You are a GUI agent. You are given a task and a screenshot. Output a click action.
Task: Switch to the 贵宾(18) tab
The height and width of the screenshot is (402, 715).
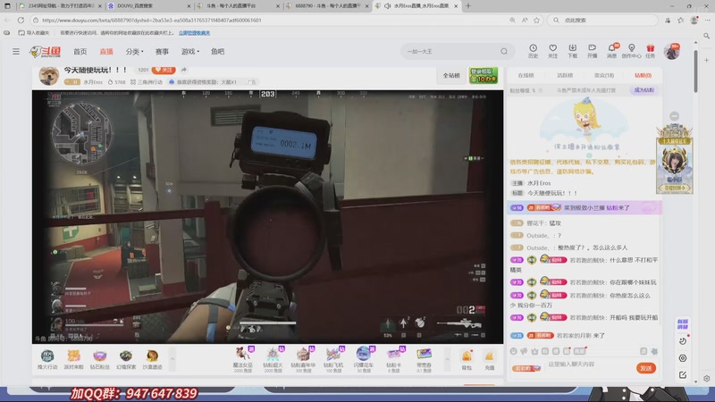(x=604, y=75)
